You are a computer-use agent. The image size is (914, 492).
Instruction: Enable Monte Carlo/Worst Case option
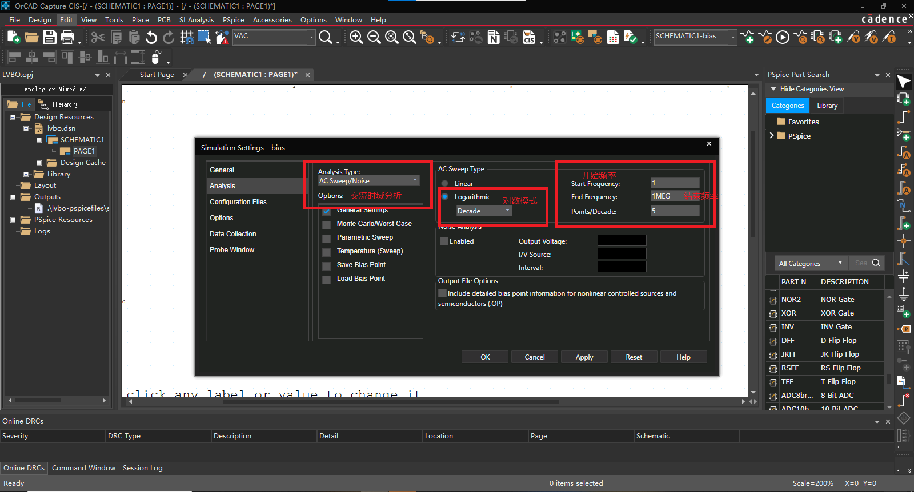pyautogui.click(x=326, y=224)
